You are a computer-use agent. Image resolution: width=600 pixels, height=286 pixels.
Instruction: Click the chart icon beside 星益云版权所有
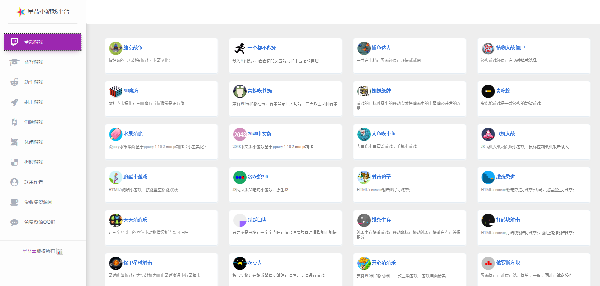coord(60,251)
